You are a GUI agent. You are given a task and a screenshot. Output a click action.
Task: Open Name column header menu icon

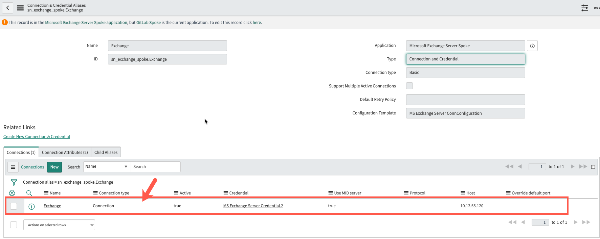[x=46, y=193]
